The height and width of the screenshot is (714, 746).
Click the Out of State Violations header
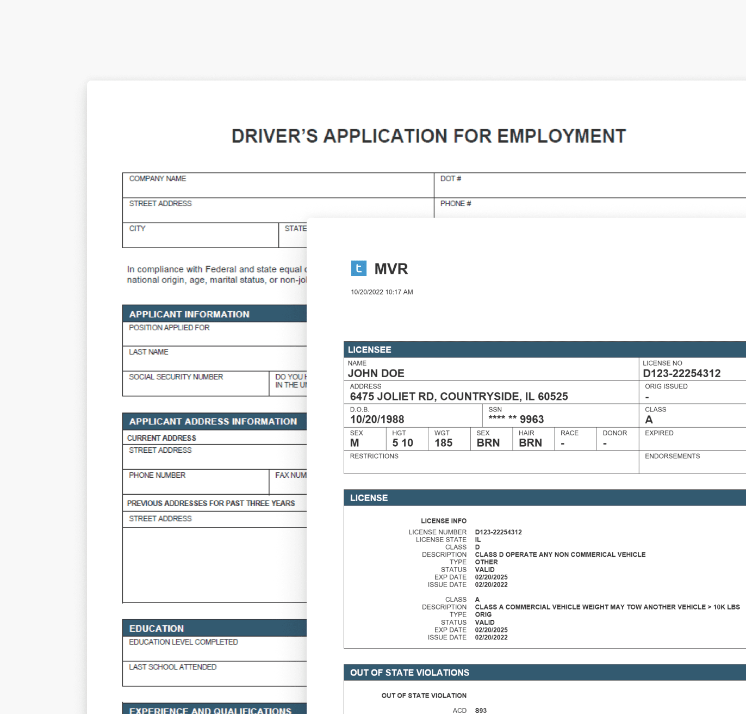pyautogui.click(x=545, y=673)
